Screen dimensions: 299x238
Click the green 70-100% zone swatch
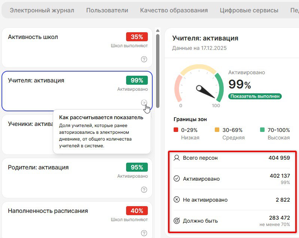262,130
